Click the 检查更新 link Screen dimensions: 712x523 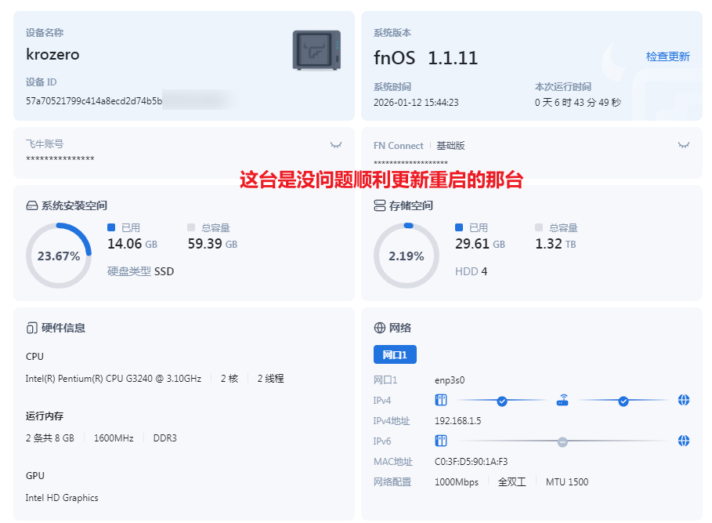click(x=667, y=56)
